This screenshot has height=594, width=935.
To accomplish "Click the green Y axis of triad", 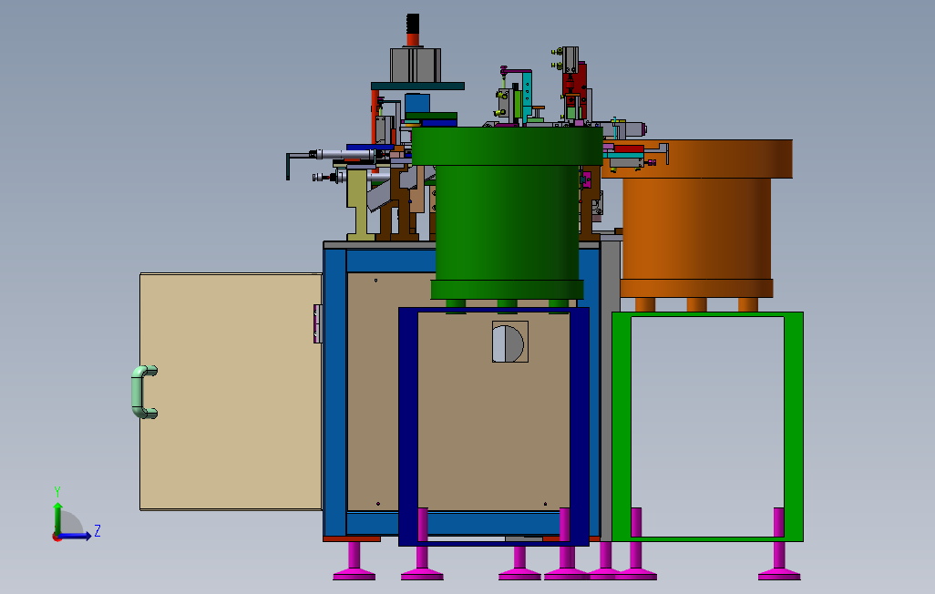I will click(x=57, y=517).
